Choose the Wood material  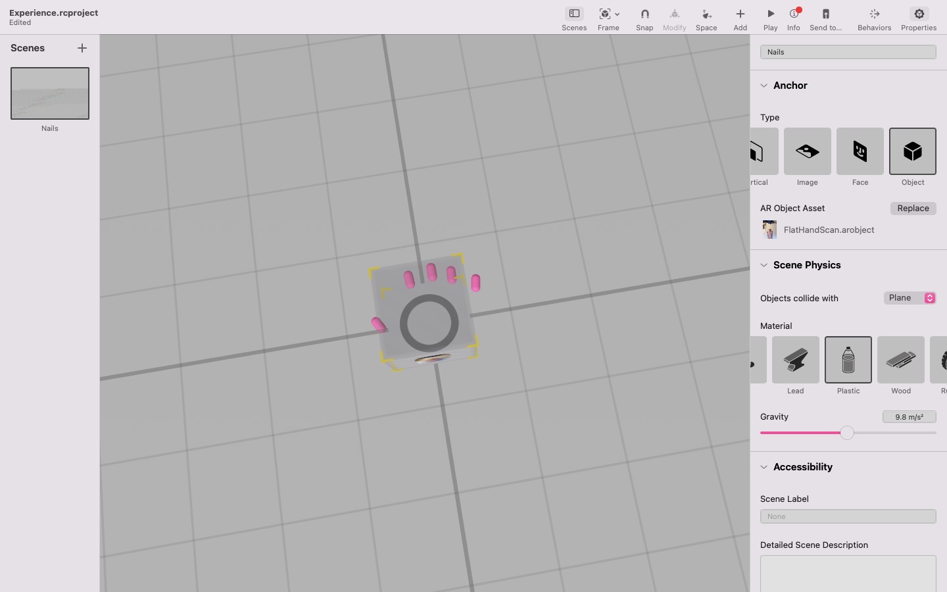point(901,360)
